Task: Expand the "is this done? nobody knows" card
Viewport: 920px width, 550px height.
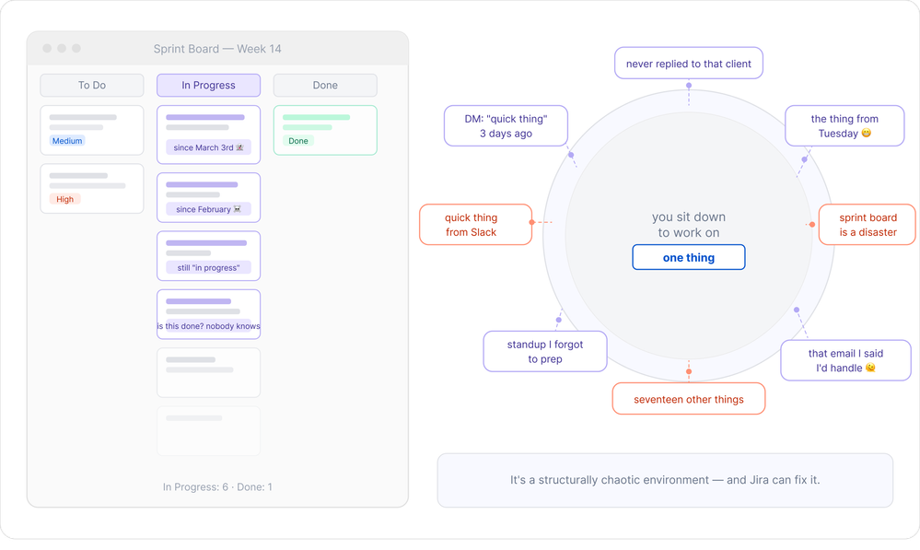Action: point(209,313)
